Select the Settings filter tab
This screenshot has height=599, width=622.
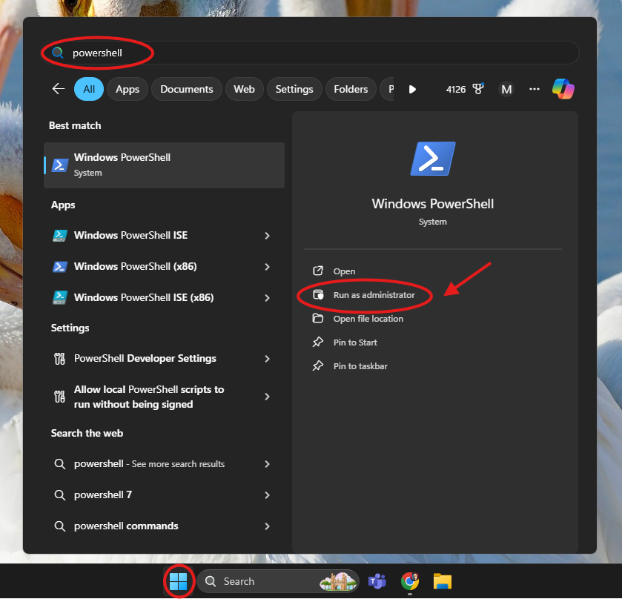click(x=294, y=89)
